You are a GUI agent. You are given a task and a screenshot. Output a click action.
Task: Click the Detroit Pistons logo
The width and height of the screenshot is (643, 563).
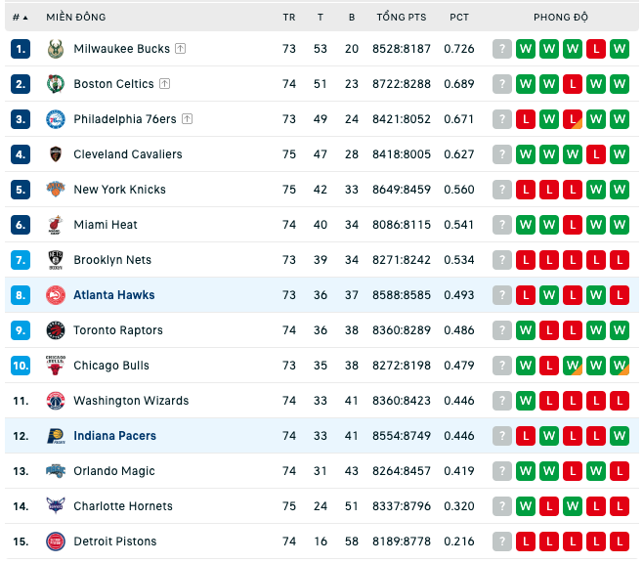click(x=56, y=541)
